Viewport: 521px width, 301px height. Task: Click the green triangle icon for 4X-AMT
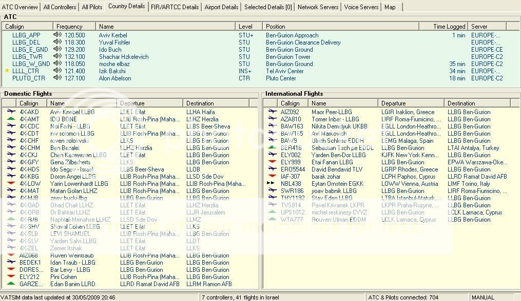[x=10, y=119]
